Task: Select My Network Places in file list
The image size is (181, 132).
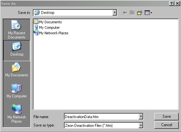Action: click(x=51, y=33)
